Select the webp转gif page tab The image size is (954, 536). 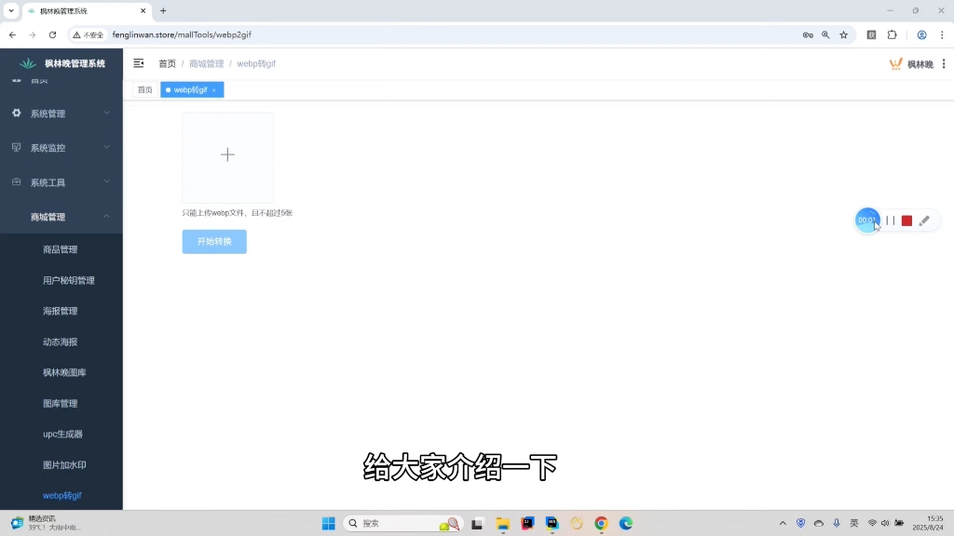pyautogui.click(x=190, y=89)
